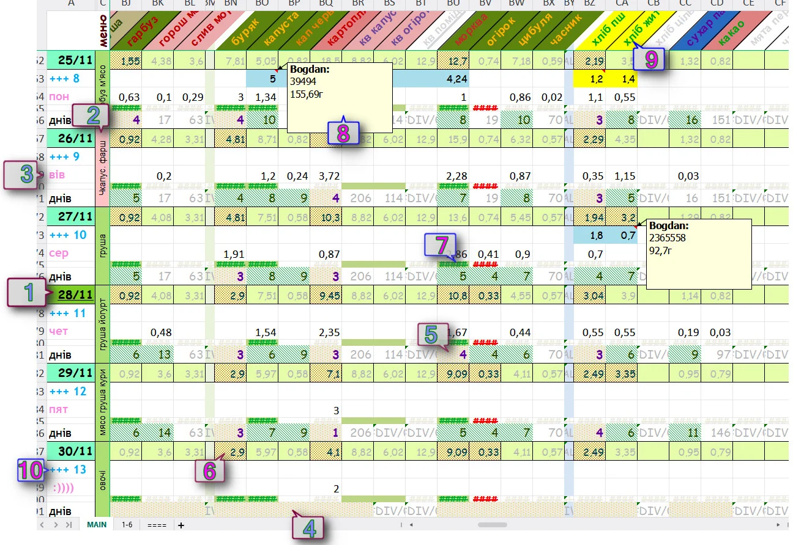
Task: Jump to last sheet navigation arrow
Action: click(x=69, y=525)
